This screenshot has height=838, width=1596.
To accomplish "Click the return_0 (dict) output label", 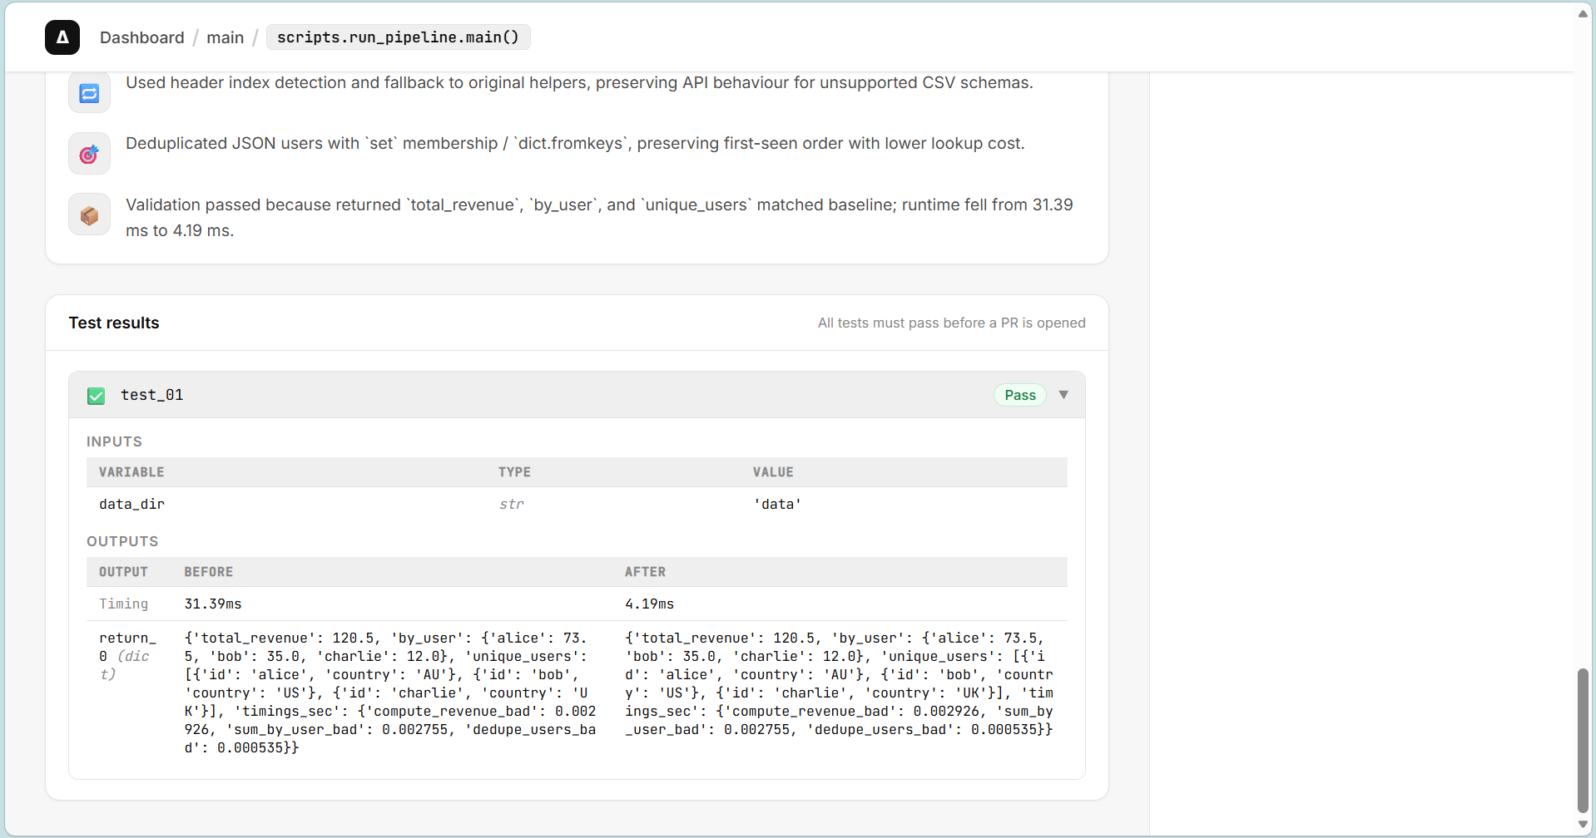I will tap(127, 656).
